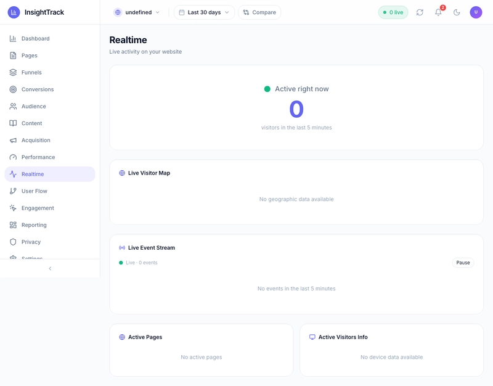Image resolution: width=493 pixels, height=386 pixels.
Task: Open the undefined site selector dropdown
Action: 136,12
